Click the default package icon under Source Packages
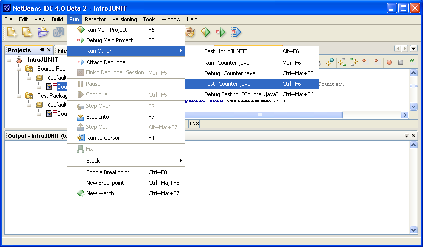 [x=39, y=78]
